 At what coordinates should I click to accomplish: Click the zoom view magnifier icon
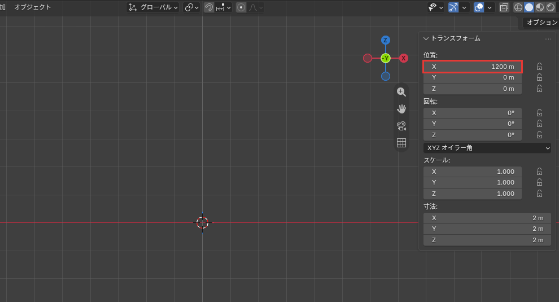[401, 92]
